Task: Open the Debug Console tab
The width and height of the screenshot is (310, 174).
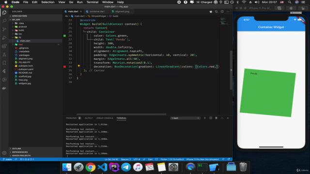Action: pyautogui.click(x=105, y=118)
